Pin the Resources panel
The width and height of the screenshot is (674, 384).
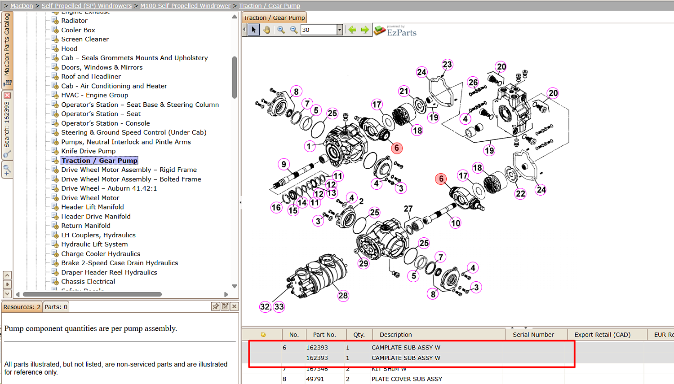tap(216, 306)
